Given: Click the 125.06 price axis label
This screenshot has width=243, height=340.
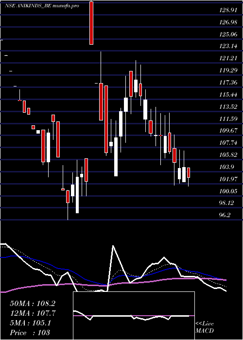Looking at the screenshot, I should (227, 34).
